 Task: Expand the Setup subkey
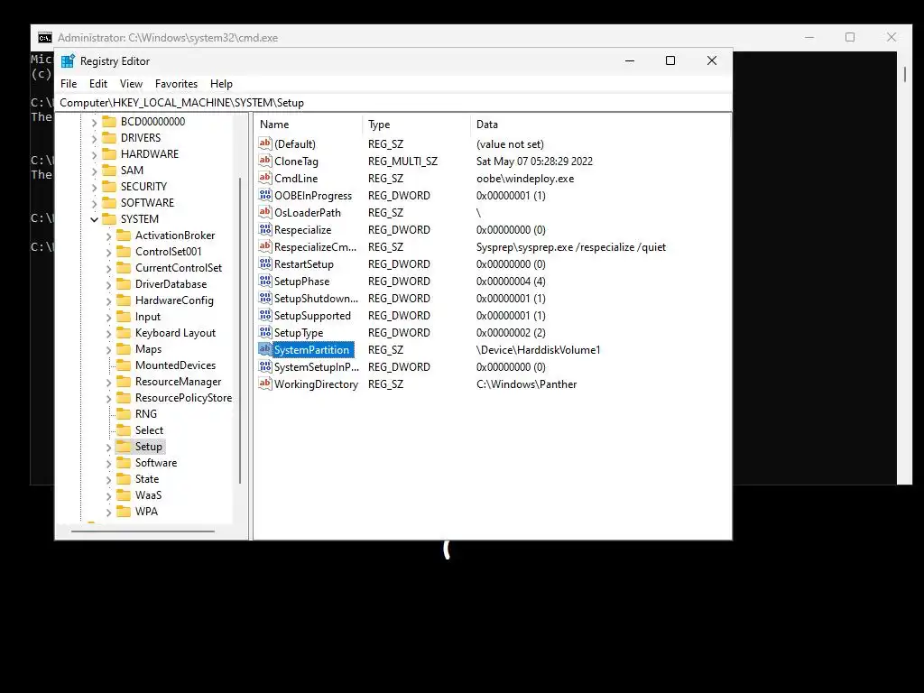pos(108,448)
